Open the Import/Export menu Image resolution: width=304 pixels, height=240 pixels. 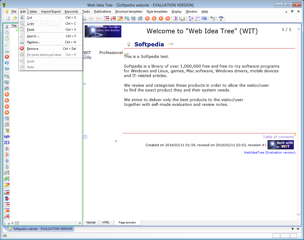tap(51, 12)
